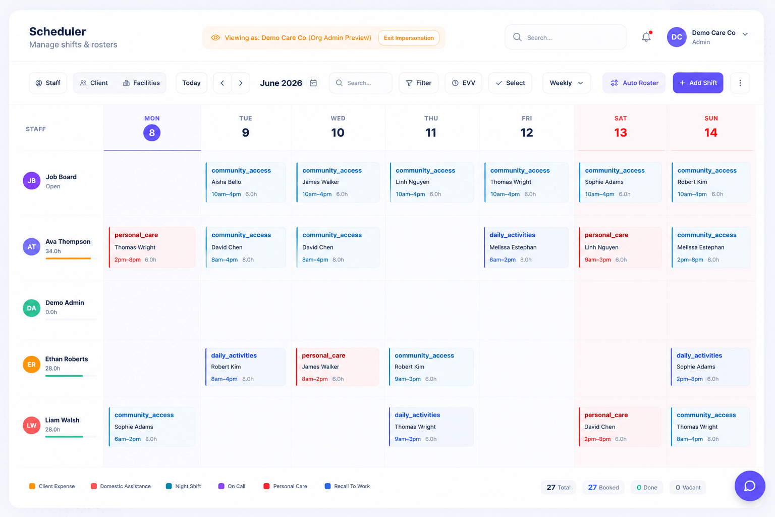Open Job Board Thomas Wright Friday shift
775x517 pixels.
pyautogui.click(x=526, y=182)
